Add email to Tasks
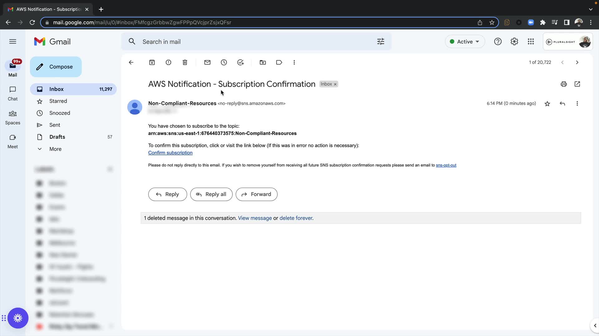The height and width of the screenshot is (336, 599). click(x=241, y=63)
